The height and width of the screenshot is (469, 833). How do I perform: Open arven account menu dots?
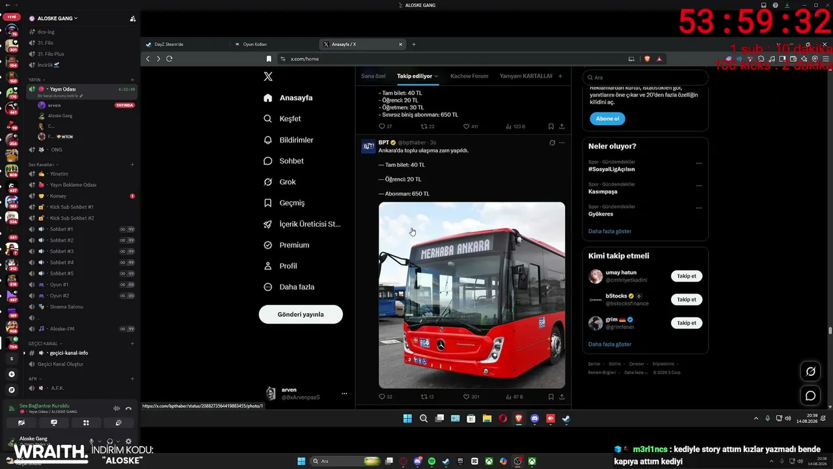point(344,393)
